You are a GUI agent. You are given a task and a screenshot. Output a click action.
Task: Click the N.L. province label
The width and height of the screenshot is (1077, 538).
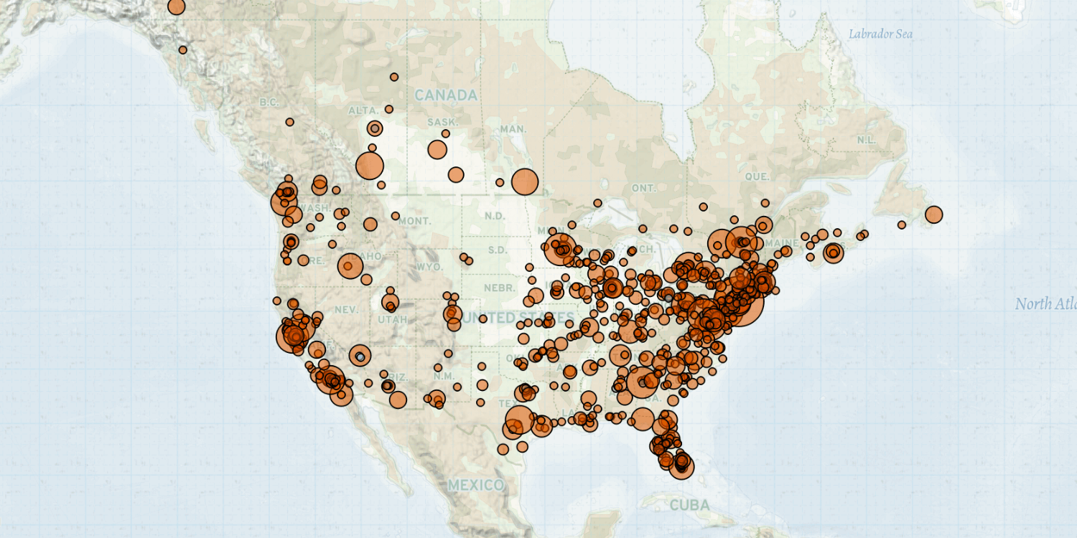pyautogui.click(x=866, y=140)
